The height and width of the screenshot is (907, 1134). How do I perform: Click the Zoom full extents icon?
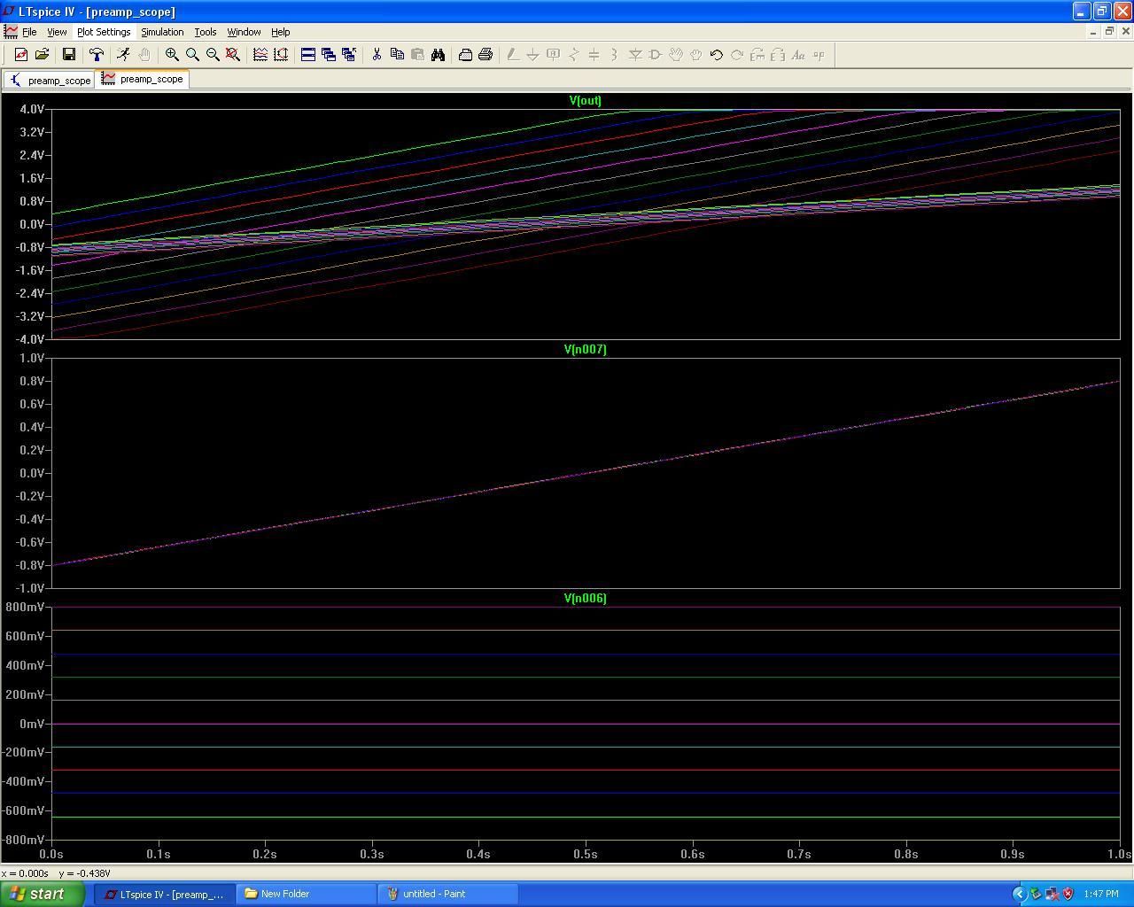[x=233, y=55]
